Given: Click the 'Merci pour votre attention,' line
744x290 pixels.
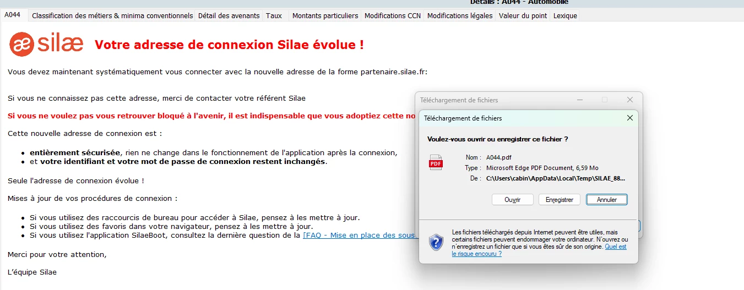Looking at the screenshot, I should [57, 254].
